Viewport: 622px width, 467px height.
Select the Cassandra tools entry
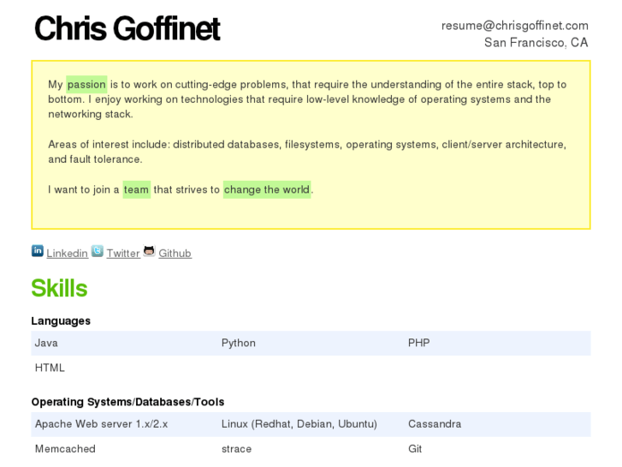[x=434, y=424]
